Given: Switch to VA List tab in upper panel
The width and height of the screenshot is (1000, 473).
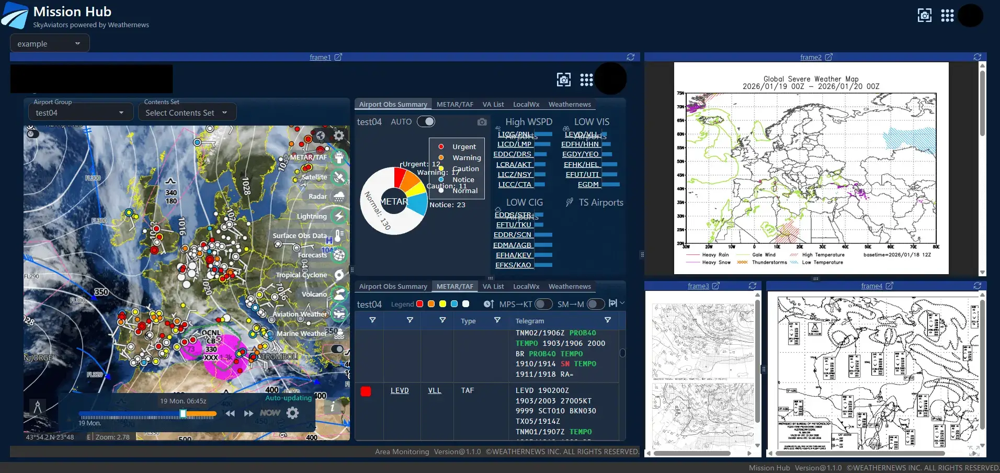Looking at the screenshot, I should click(x=493, y=105).
